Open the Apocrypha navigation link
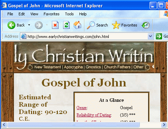The height and width of the screenshot is (129, 168). point(73,67)
